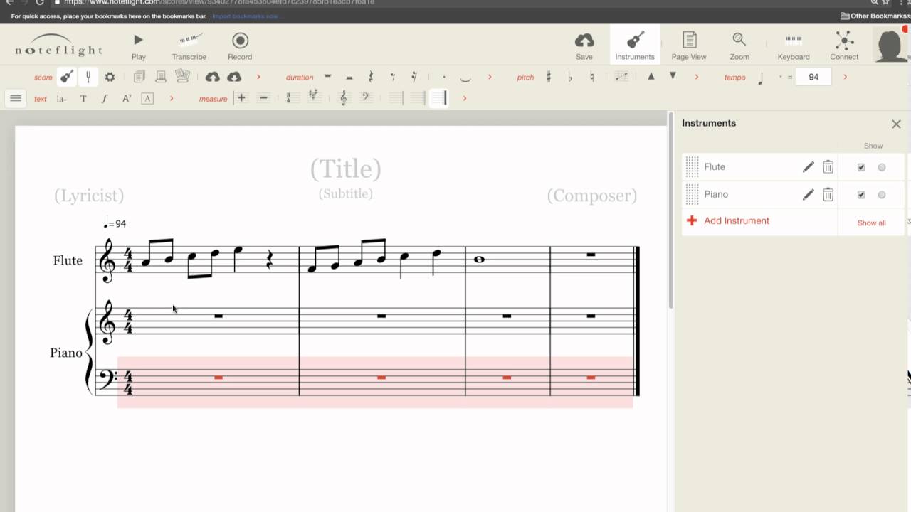Click the Play button

(x=138, y=46)
